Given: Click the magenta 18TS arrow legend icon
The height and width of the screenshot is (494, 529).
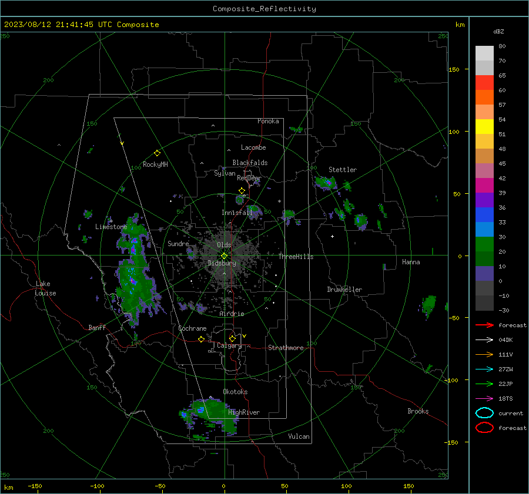Looking at the screenshot, I should pyautogui.click(x=484, y=399).
